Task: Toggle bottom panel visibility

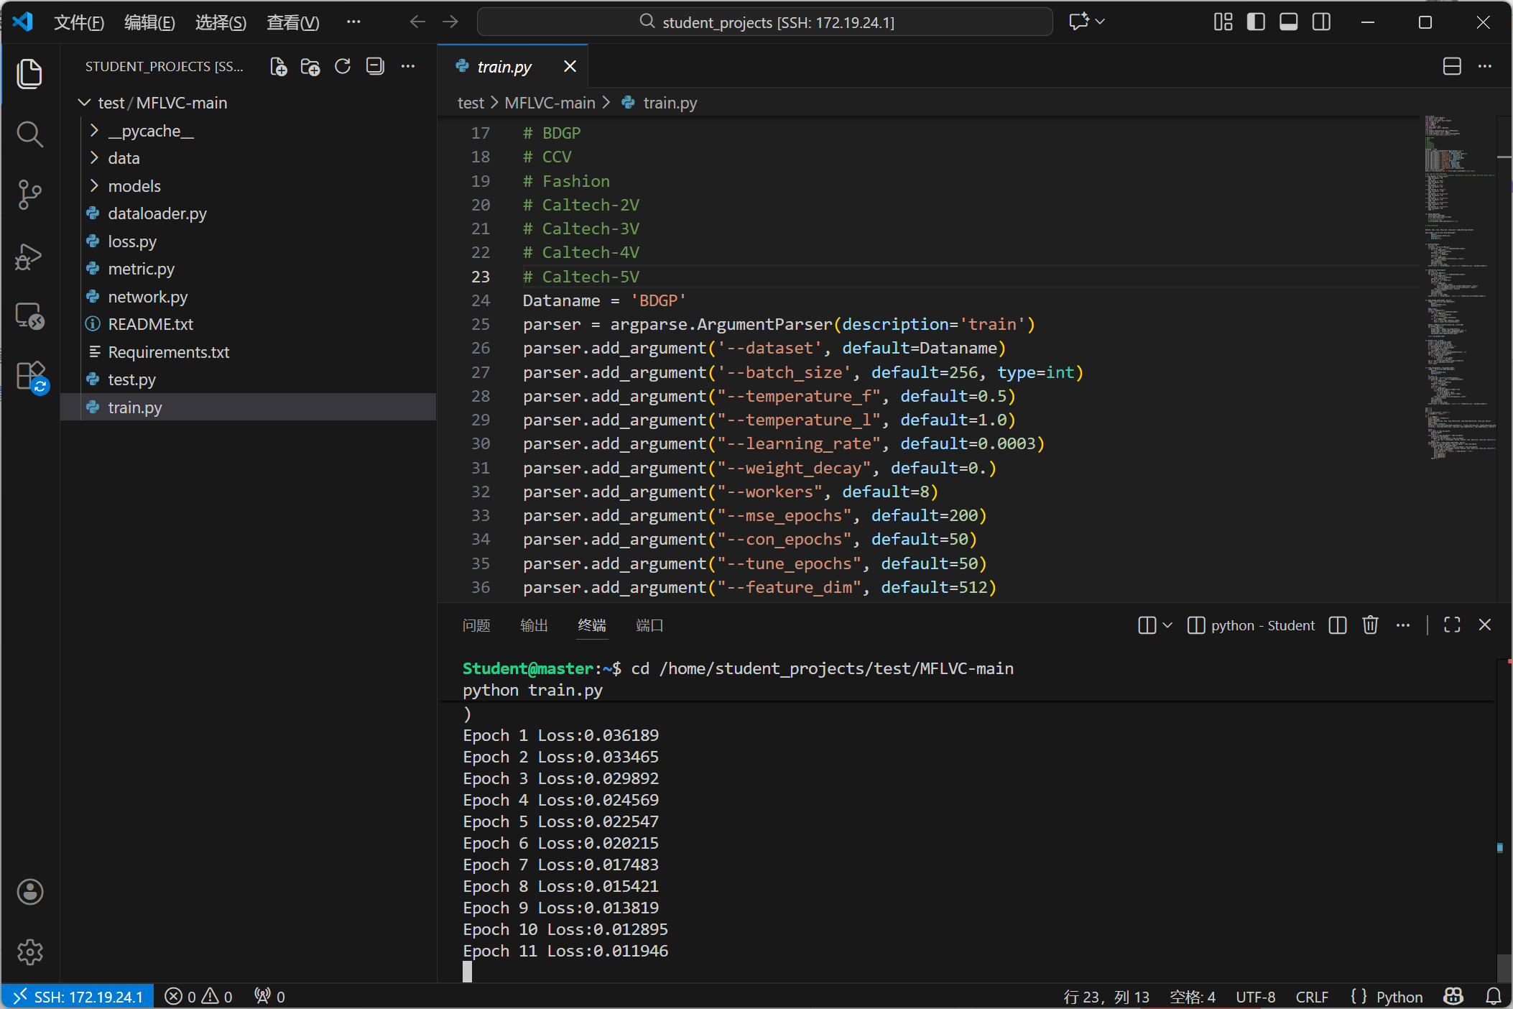Action: click(1289, 22)
